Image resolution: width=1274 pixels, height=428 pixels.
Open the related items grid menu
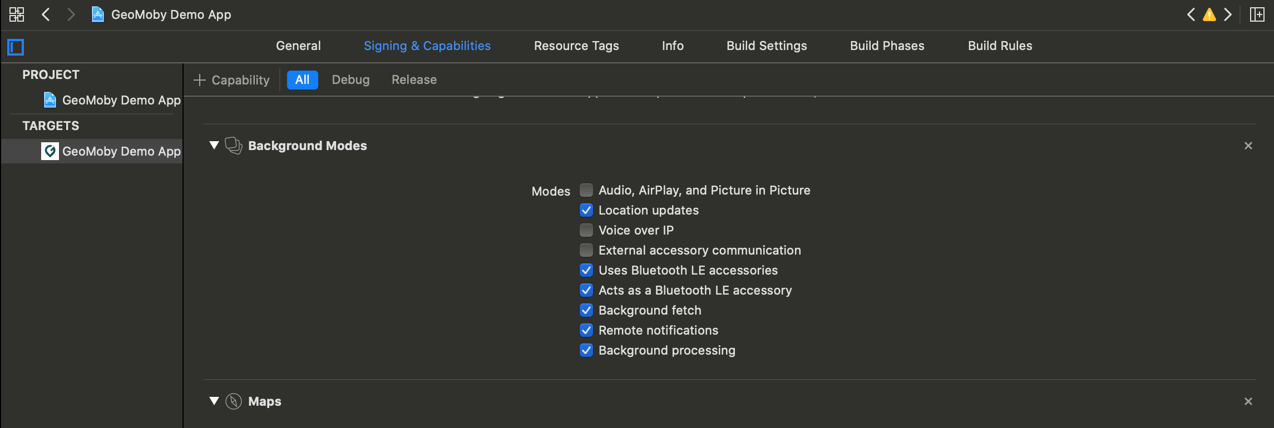click(17, 14)
